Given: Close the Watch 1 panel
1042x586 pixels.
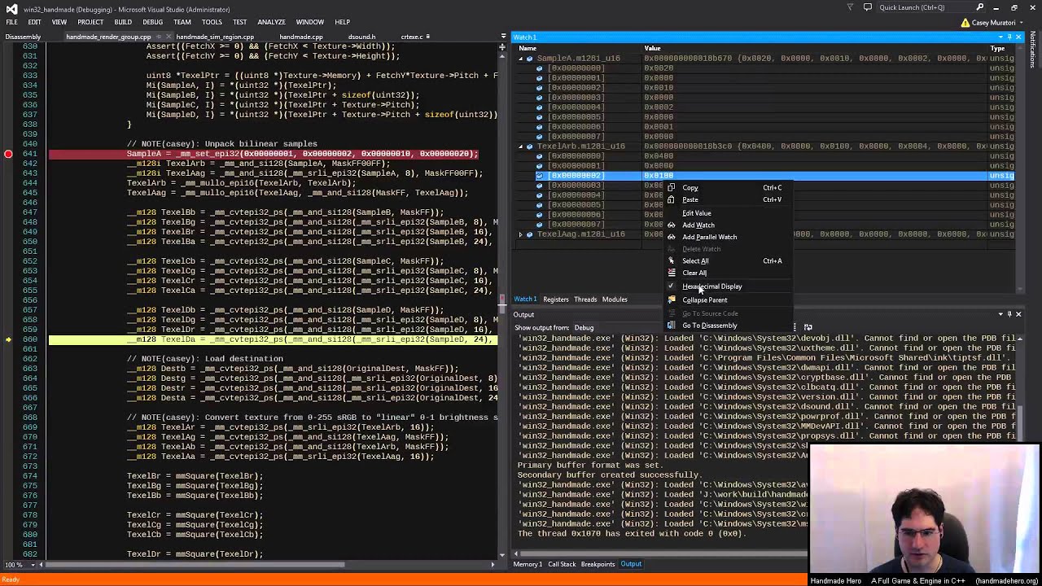Looking at the screenshot, I should 1018,37.
